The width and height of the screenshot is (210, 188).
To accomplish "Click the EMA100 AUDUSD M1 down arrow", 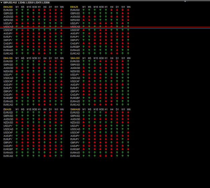I will point(17,68).
